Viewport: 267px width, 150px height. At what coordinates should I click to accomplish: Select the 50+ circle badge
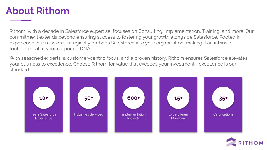pos(88,98)
